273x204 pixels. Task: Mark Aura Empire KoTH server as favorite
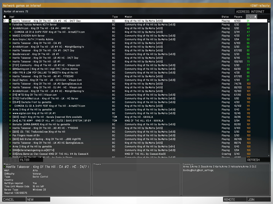pos(5,39)
